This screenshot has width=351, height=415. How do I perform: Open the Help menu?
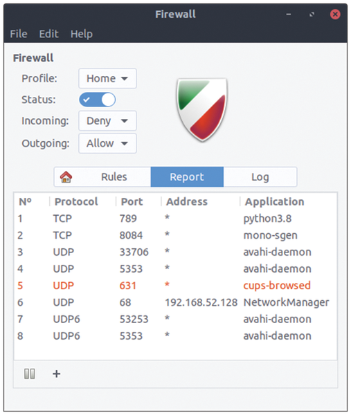click(x=82, y=34)
